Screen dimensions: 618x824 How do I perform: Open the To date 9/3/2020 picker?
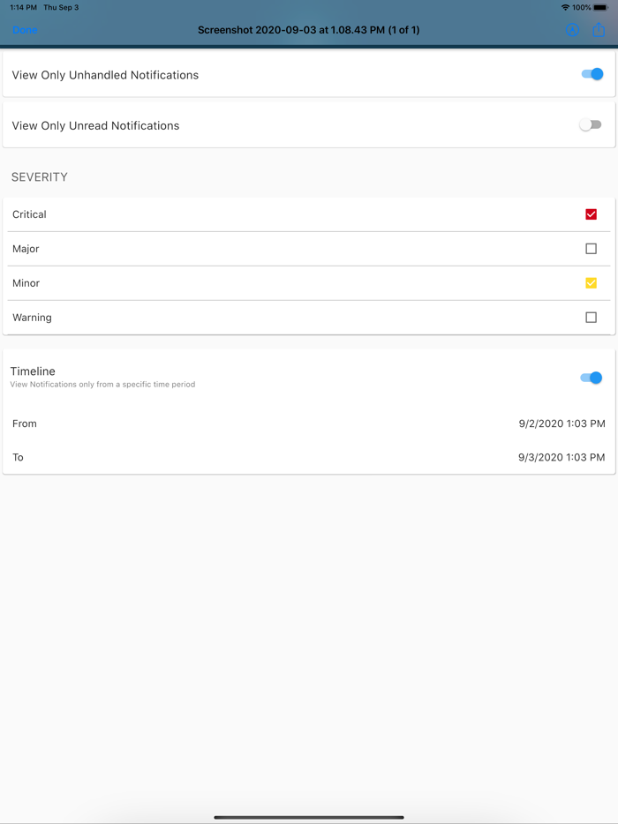pyautogui.click(x=561, y=458)
